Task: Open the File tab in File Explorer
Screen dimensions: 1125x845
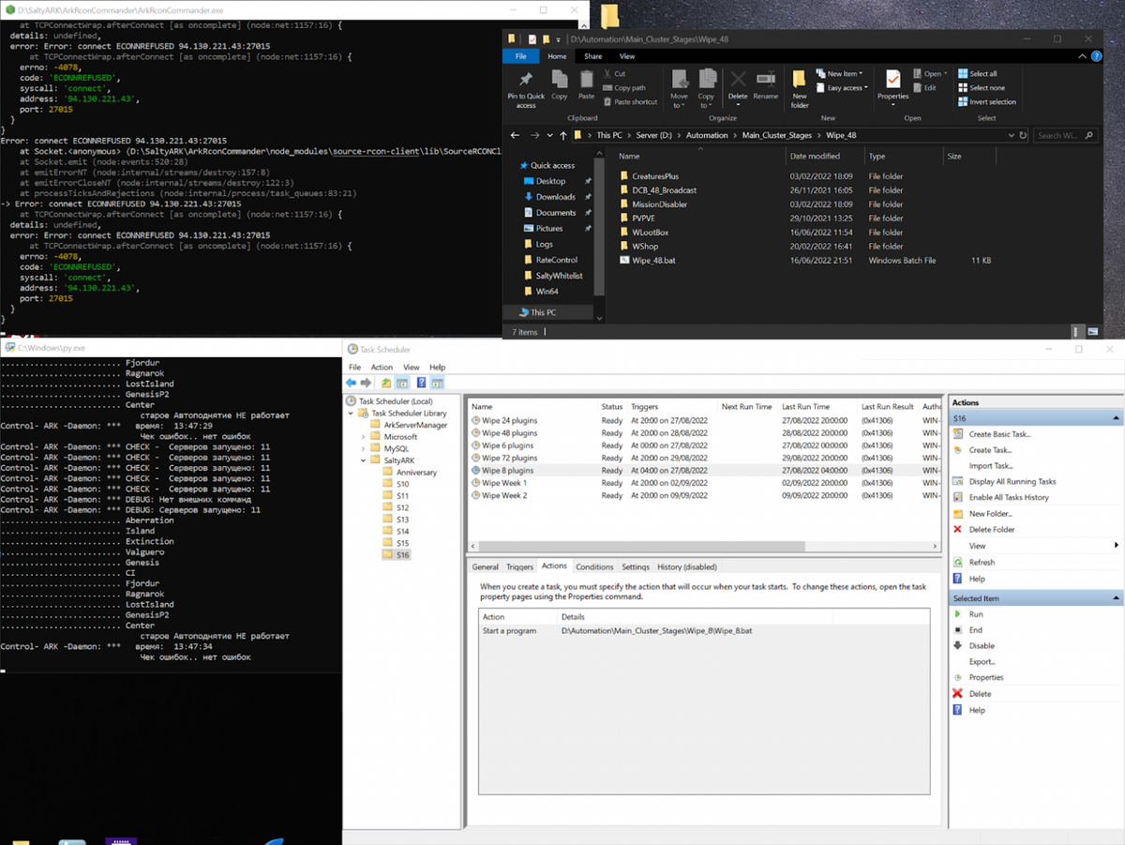Action: point(520,56)
